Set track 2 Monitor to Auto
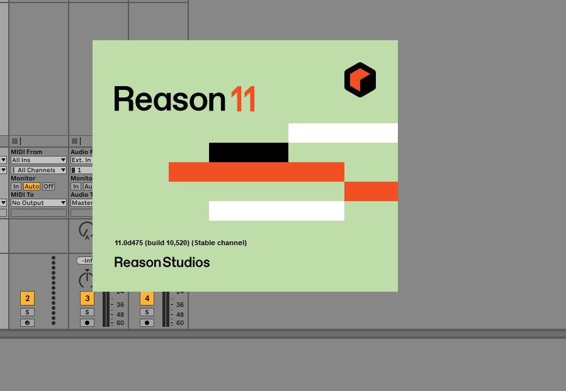Image resolution: width=566 pixels, height=391 pixels. 31,186
